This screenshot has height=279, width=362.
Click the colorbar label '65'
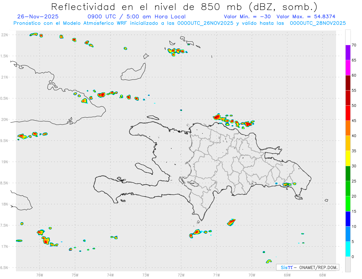tap(354, 60)
